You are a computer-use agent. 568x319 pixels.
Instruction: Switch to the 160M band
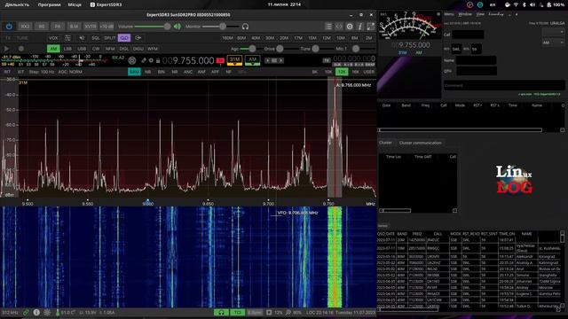point(227,37)
